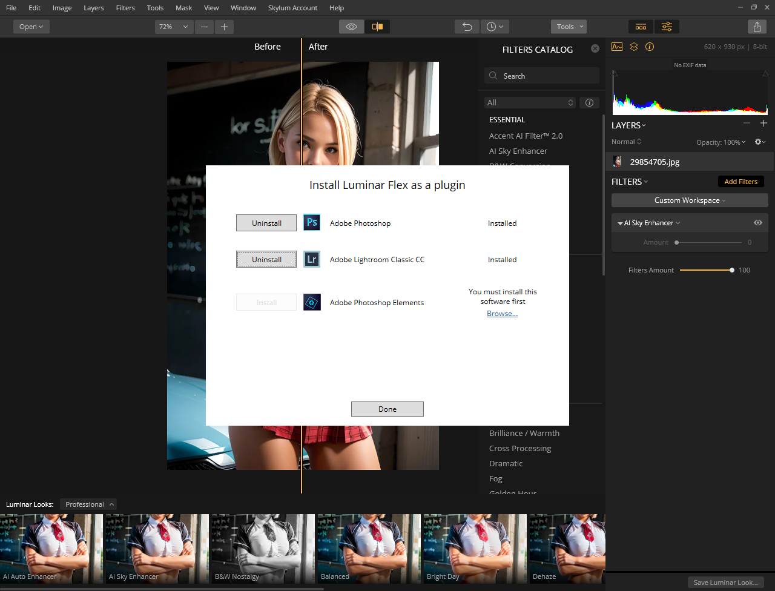775x591 pixels.
Task: Open the Open file dropdown button
Action: pyautogui.click(x=31, y=27)
